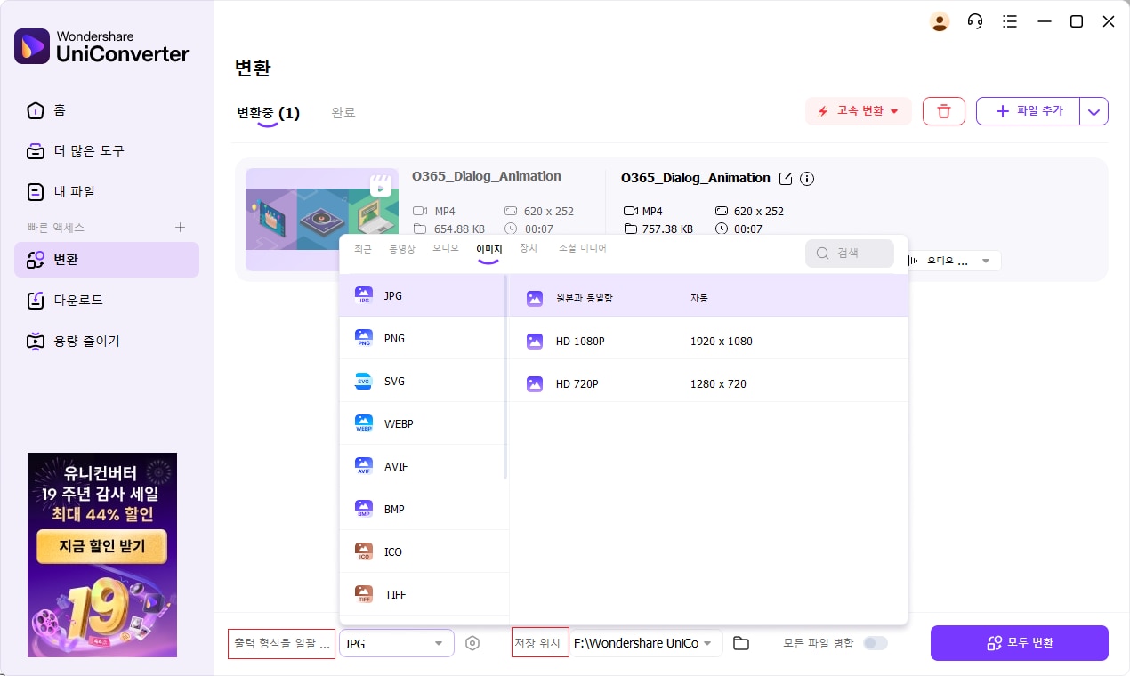Toggle the 모든 파일 병합 switch
Screen dimensions: 1130x676
(876, 643)
